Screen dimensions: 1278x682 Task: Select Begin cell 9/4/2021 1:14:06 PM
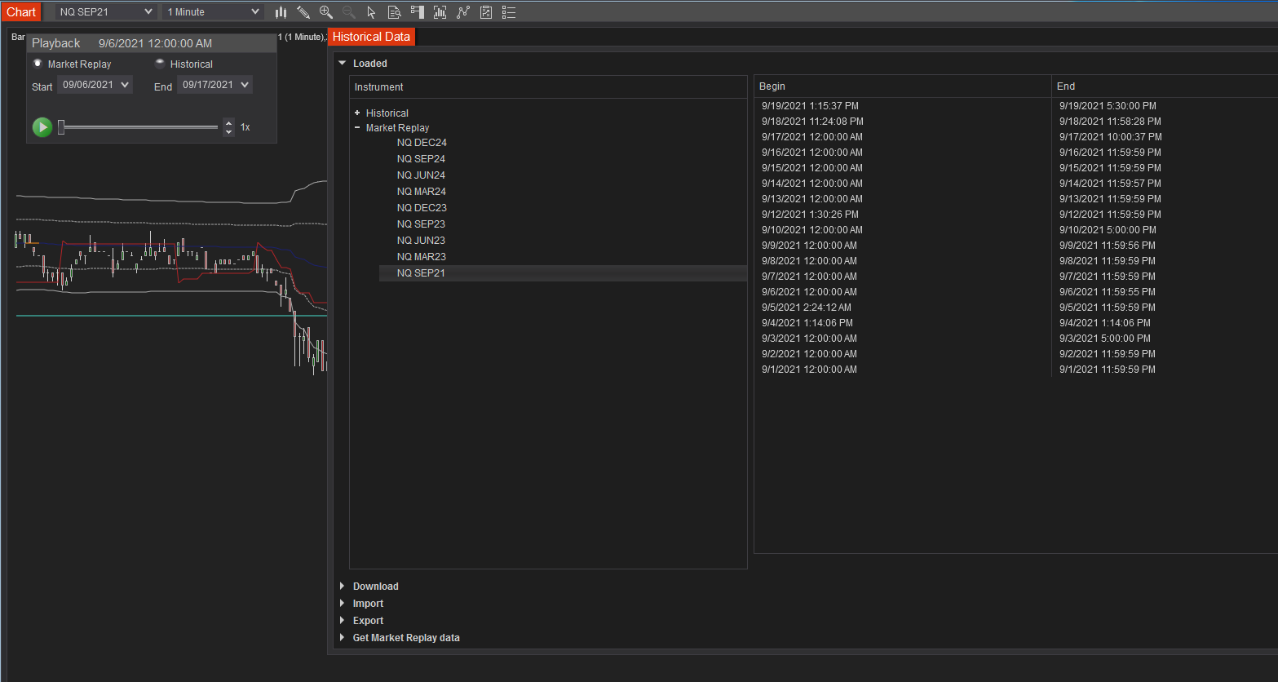807,323
